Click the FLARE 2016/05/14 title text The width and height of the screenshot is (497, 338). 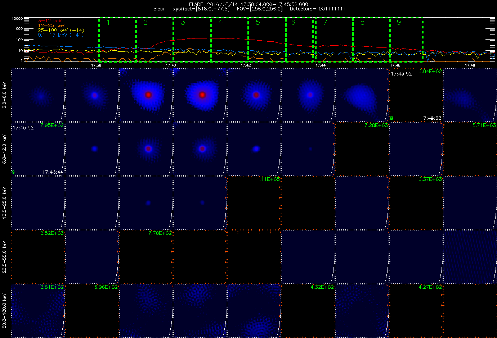[248, 4]
